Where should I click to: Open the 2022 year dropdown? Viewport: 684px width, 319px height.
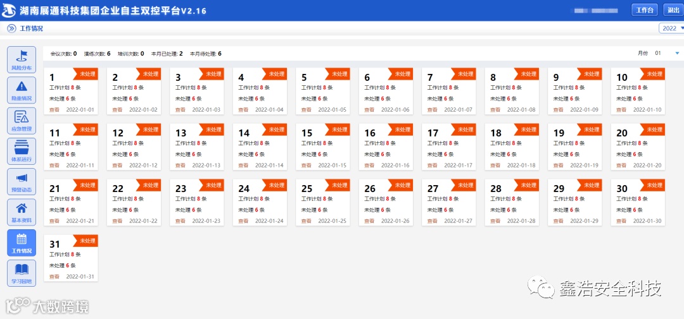point(672,28)
